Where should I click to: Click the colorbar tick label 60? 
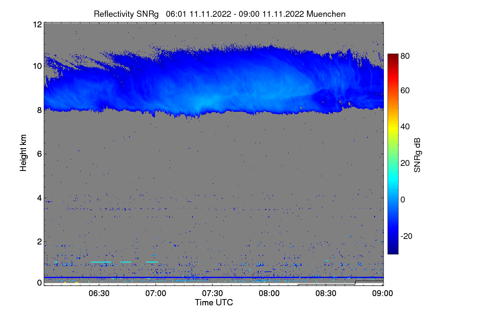405,91
